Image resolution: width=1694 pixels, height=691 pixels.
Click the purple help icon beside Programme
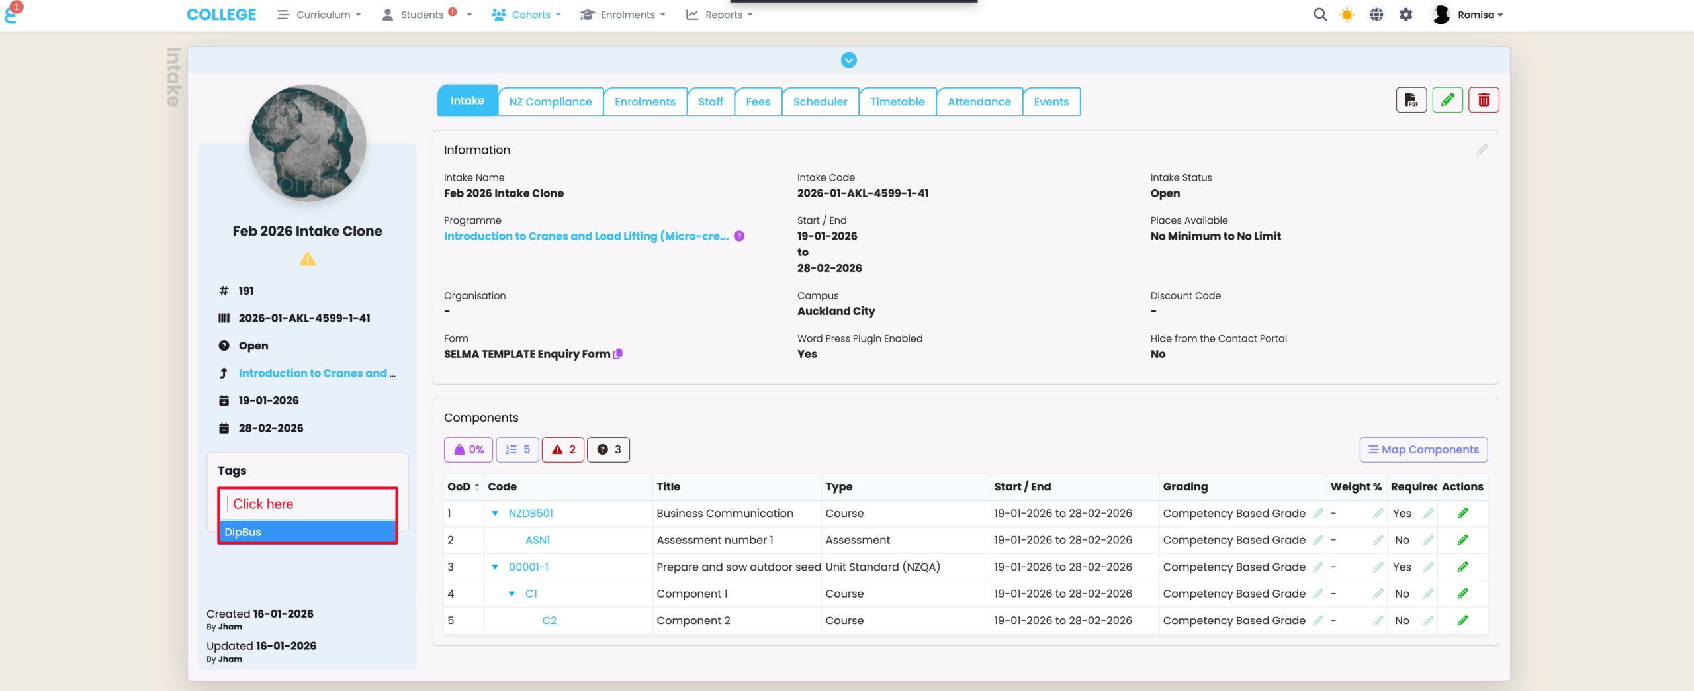pyautogui.click(x=739, y=236)
